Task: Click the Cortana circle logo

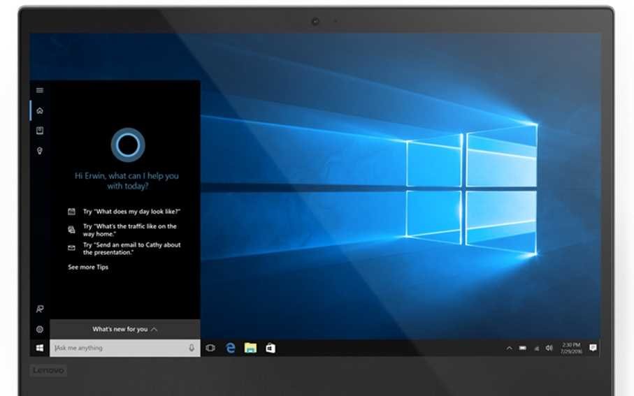Action: pyautogui.click(x=128, y=145)
